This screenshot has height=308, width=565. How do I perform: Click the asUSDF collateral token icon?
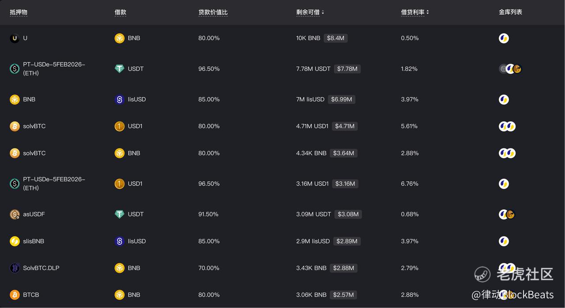[15, 214]
